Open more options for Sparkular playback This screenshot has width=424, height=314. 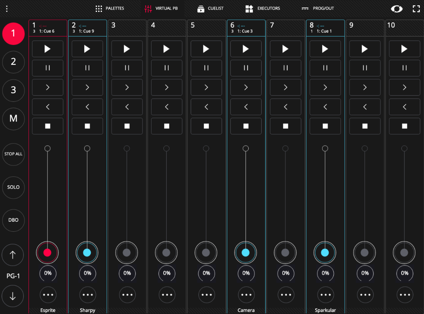click(325, 295)
